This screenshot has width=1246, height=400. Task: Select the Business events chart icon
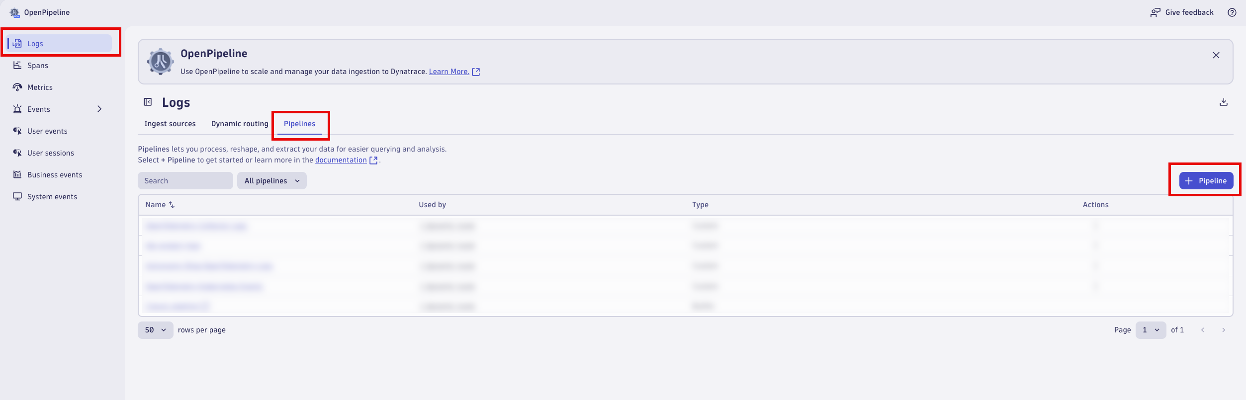point(17,174)
